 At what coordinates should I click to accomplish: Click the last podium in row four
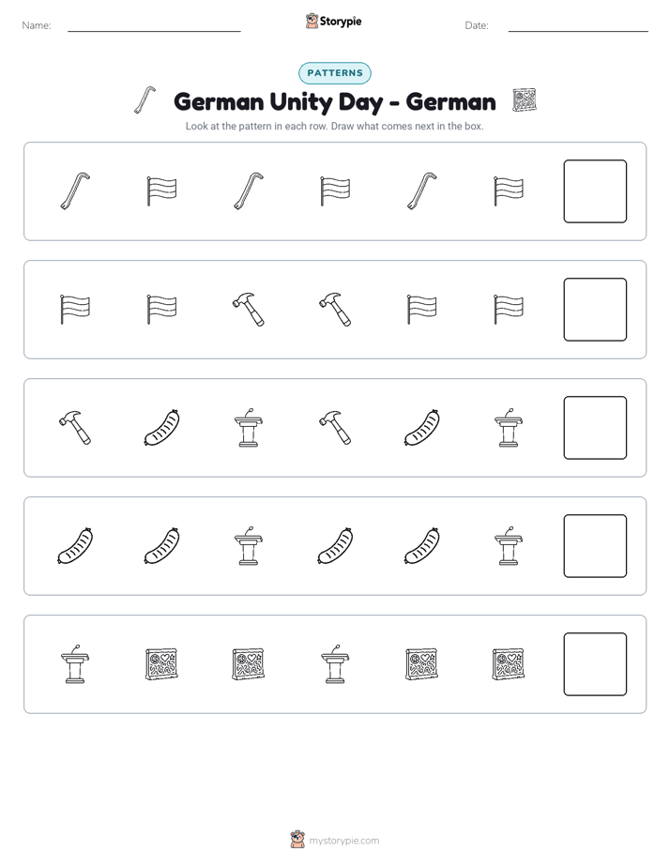tap(508, 546)
